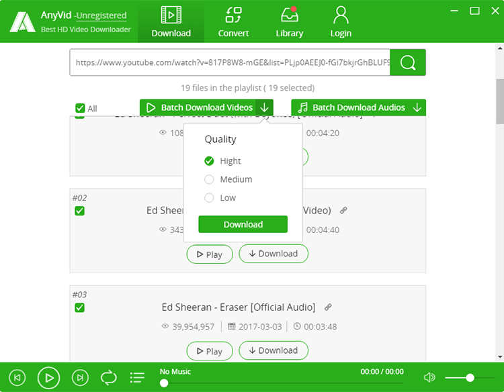Image resolution: width=504 pixels, height=392 pixels.
Task: Maximize the AnyVid window
Action: point(474,11)
